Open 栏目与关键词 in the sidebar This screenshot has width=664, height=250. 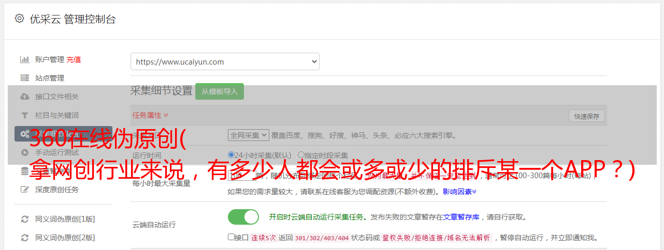57,115
